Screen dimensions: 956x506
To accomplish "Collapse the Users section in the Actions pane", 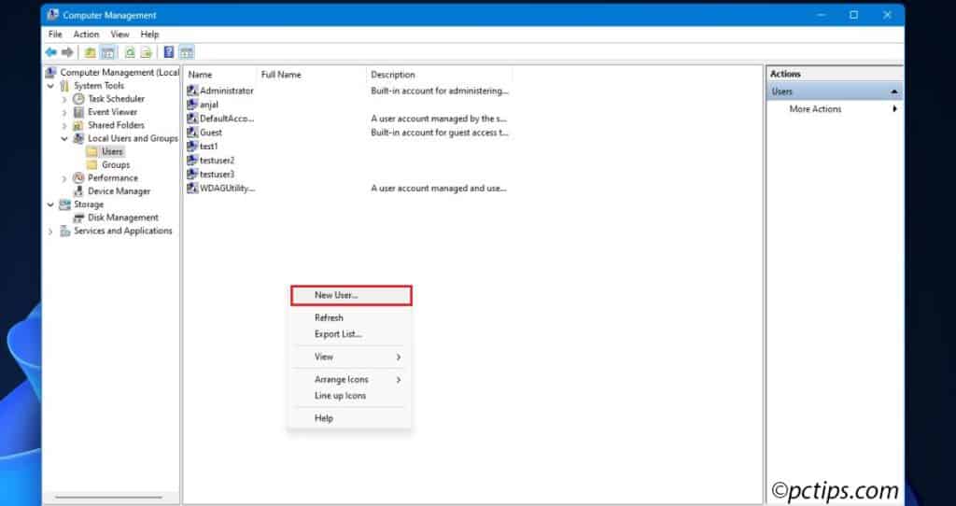I will click(x=894, y=91).
